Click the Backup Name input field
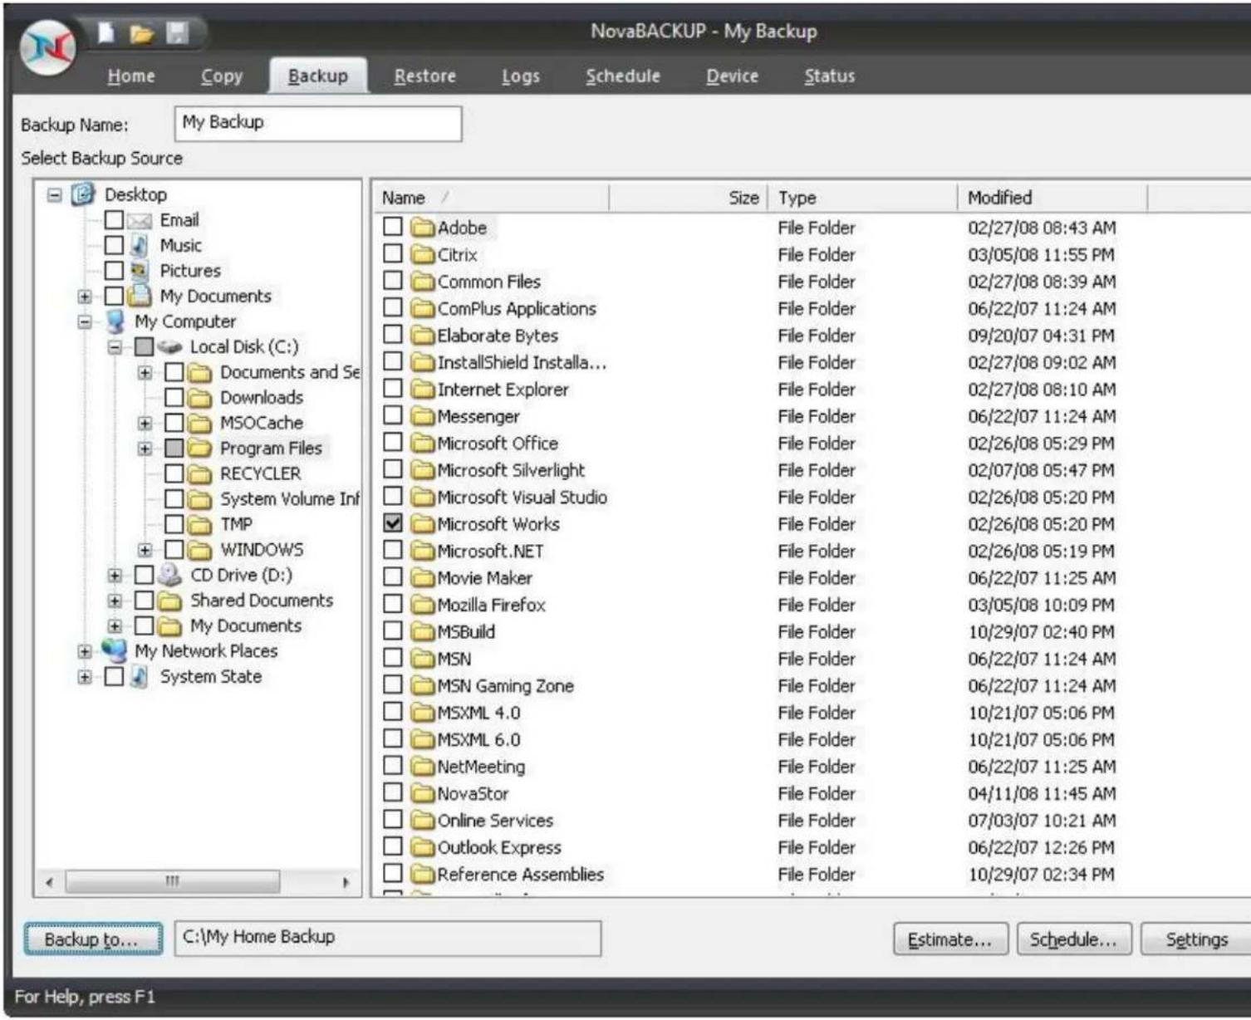This screenshot has height=1020, width=1251. pos(318,123)
